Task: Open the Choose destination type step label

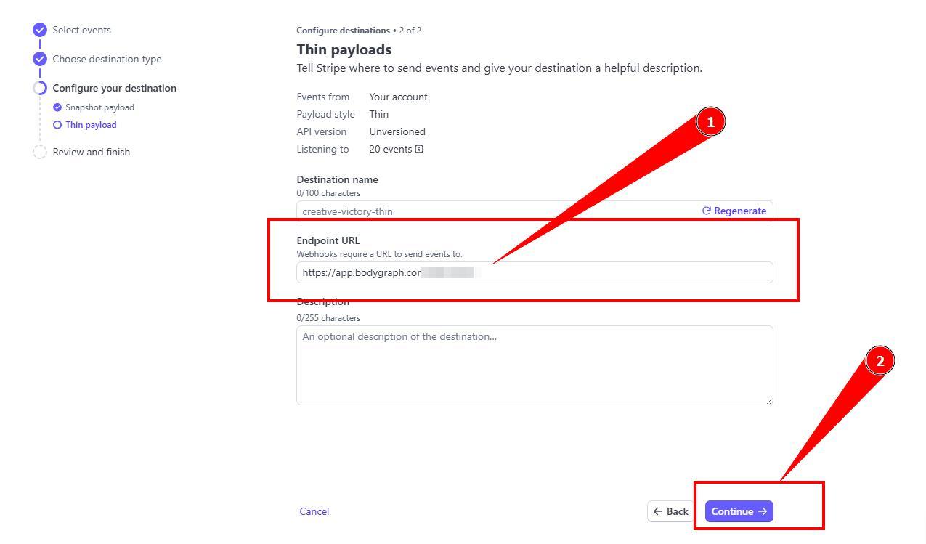Action: pyautogui.click(x=107, y=59)
